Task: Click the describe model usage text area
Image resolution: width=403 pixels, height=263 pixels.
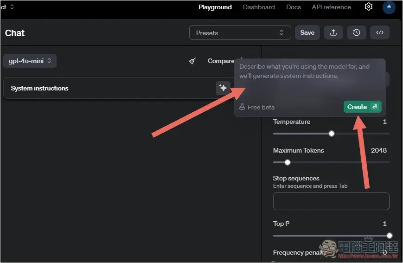Action: tap(310, 80)
